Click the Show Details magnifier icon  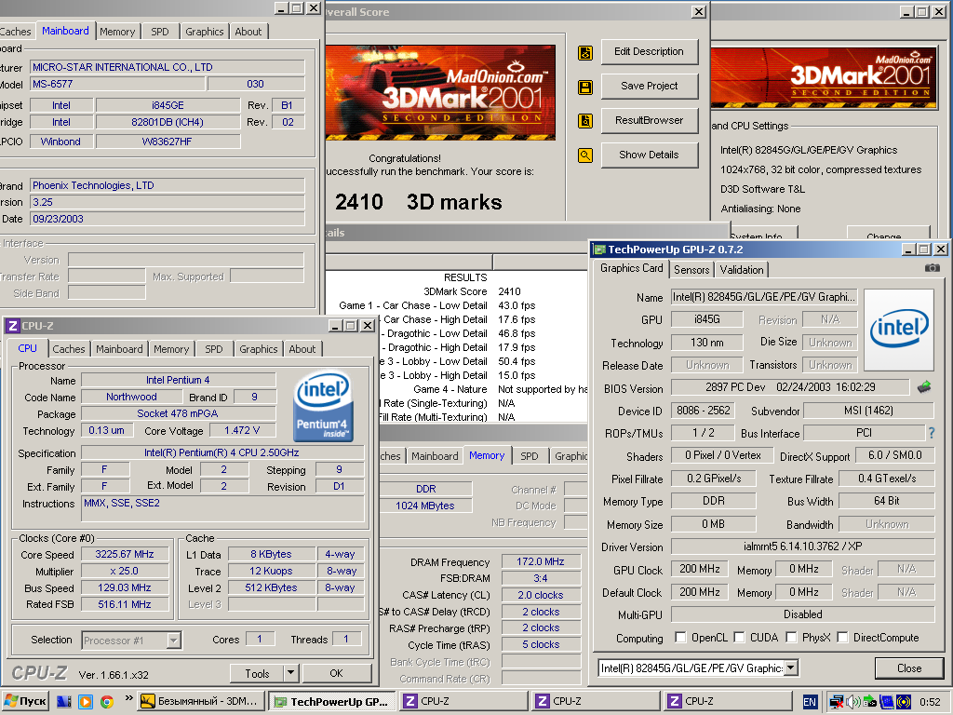tap(584, 155)
